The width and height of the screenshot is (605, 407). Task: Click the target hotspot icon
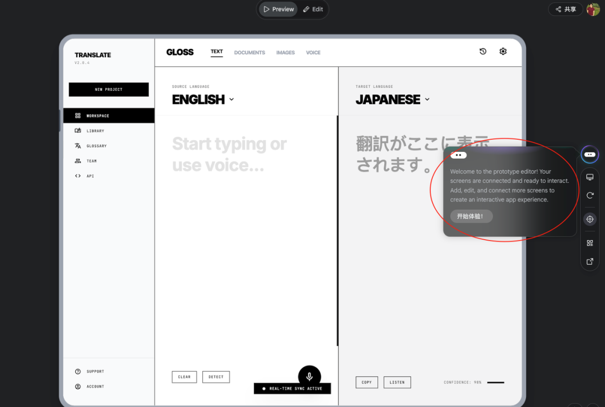tap(590, 219)
